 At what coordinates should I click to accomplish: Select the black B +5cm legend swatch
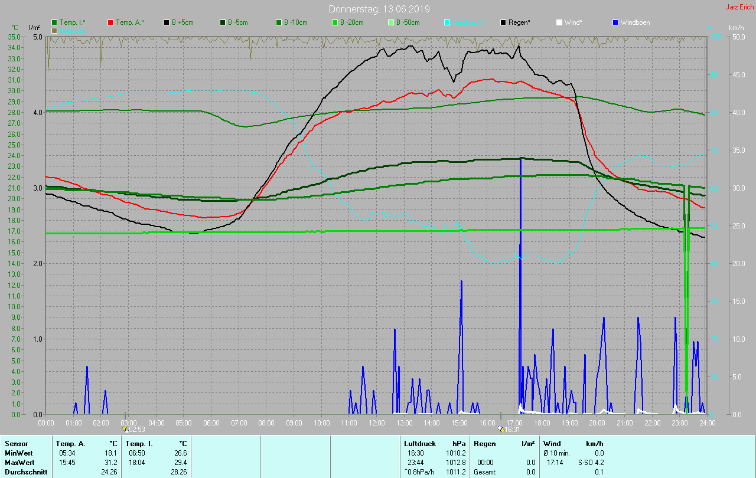[x=167, y=22]
